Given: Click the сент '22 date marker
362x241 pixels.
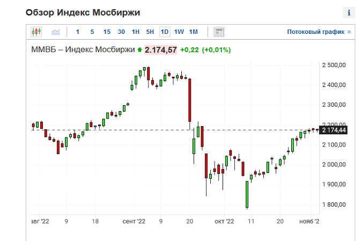Looking at the screenshot, I should point(134,221).
